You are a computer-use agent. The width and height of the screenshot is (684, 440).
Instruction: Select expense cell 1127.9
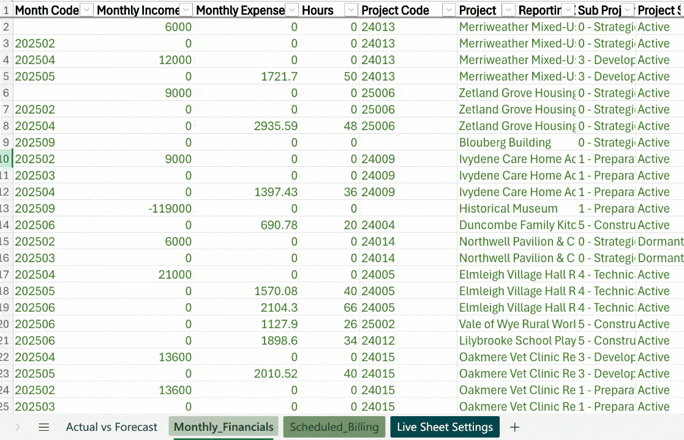coord(246,324)
